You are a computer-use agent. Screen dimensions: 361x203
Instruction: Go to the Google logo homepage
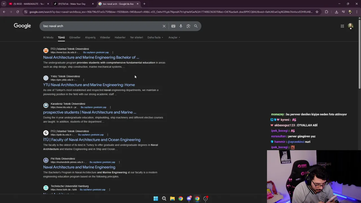[x=22, y=26]
